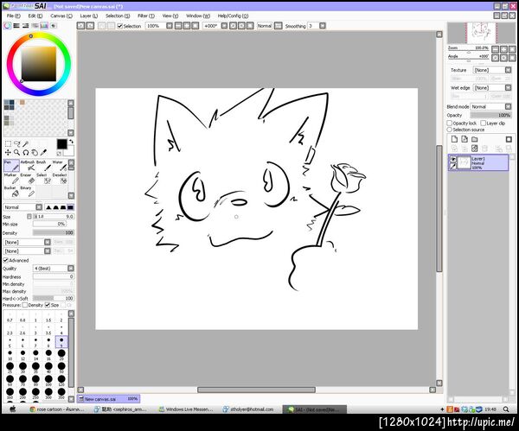This screenshot has height=431, width=519.
Task: Select the Brush tool
Action: point(43,166)
